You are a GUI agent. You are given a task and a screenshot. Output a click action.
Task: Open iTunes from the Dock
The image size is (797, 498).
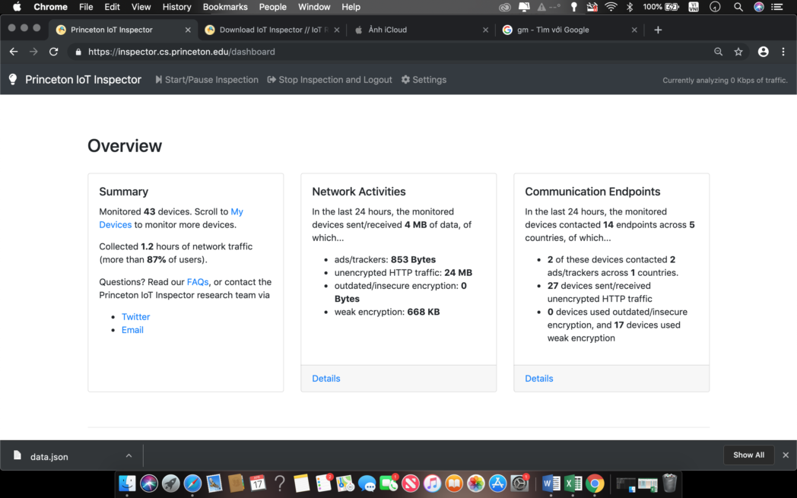point(432,484)
